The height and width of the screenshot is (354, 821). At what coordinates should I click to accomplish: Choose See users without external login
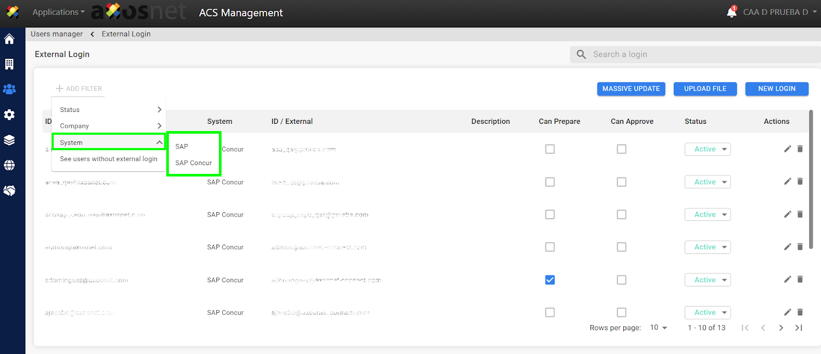point(108,159)
